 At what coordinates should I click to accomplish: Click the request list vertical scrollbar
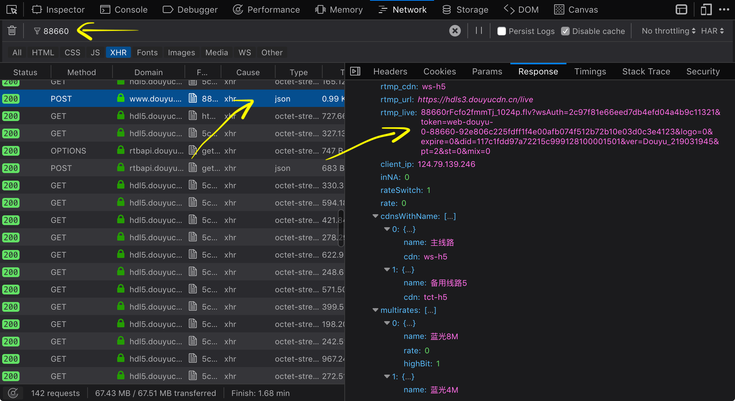(x=341, y=228)
